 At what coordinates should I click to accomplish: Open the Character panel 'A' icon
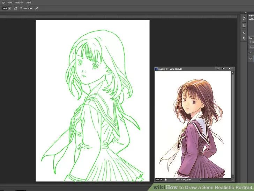[x=244, y=33]
